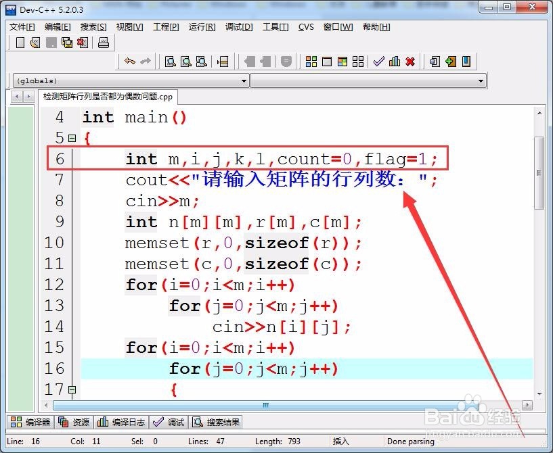
Task: Open the 搜索[S] menu
Action: tap(93, 27)
